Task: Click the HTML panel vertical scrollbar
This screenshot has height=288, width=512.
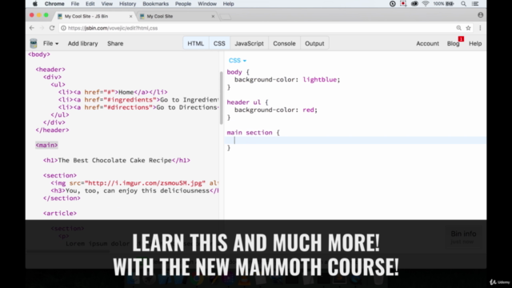Action: (221, 98)
